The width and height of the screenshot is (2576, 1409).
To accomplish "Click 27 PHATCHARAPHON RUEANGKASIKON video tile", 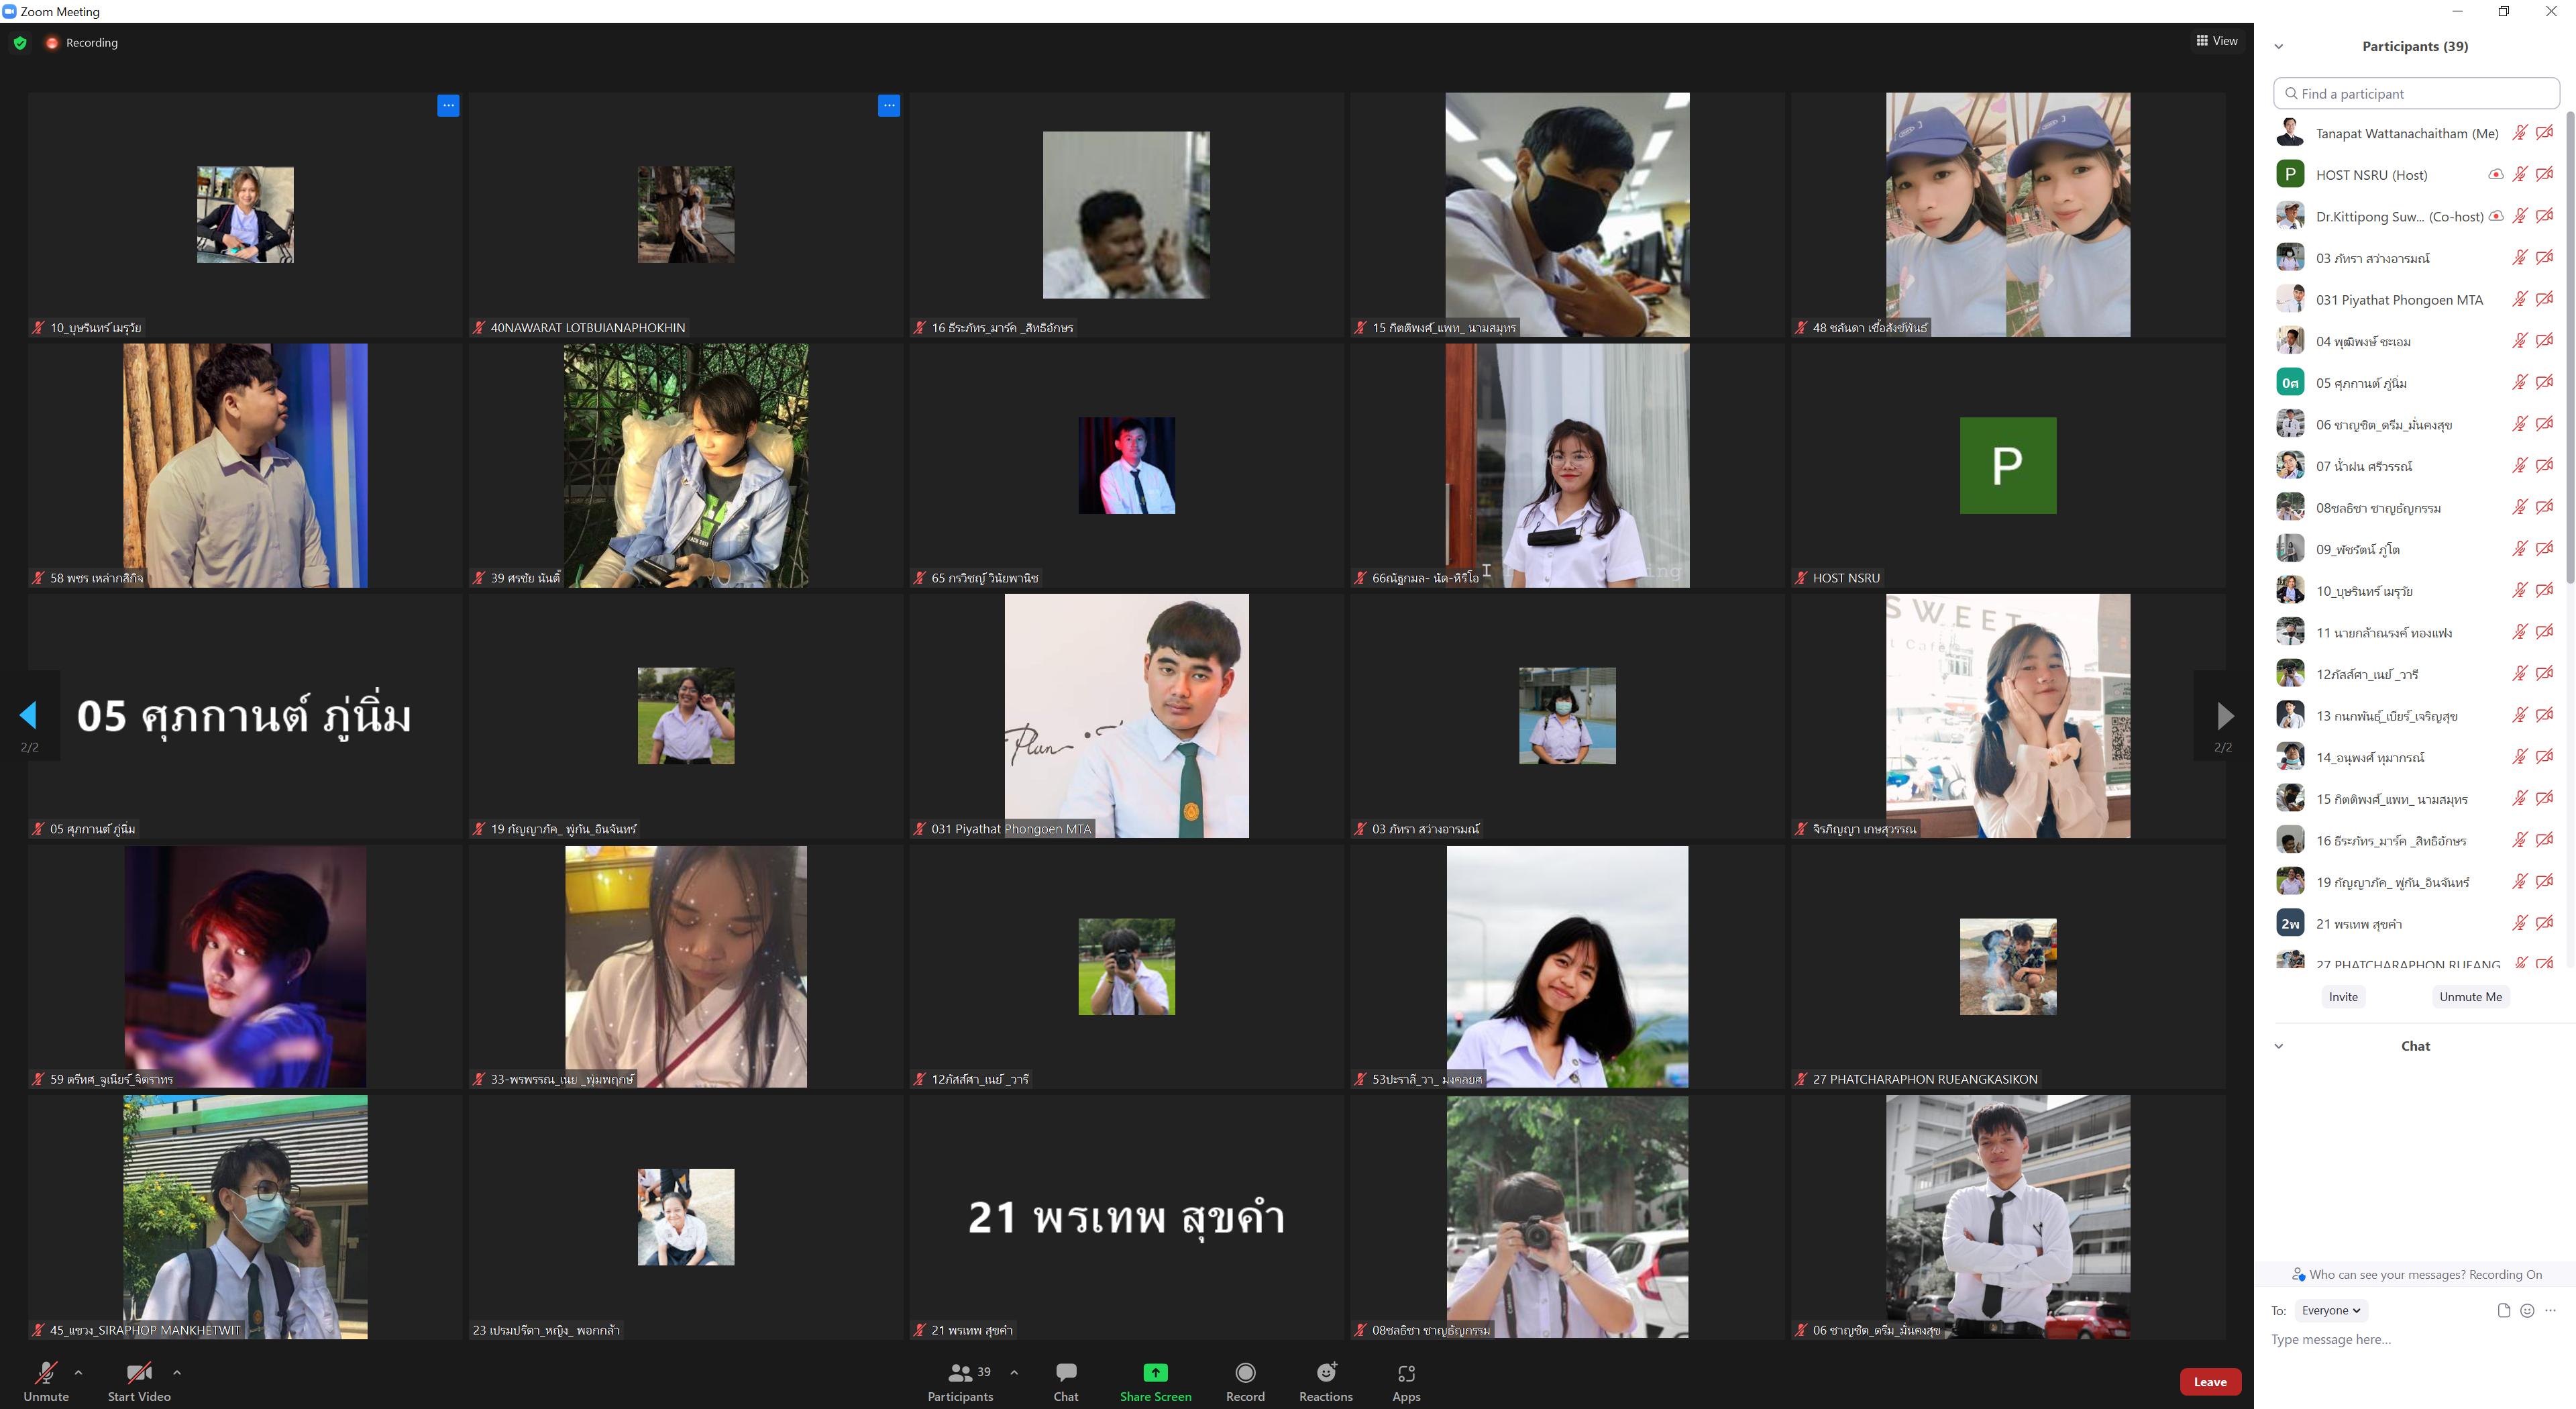I will [x=2007, y=967].
